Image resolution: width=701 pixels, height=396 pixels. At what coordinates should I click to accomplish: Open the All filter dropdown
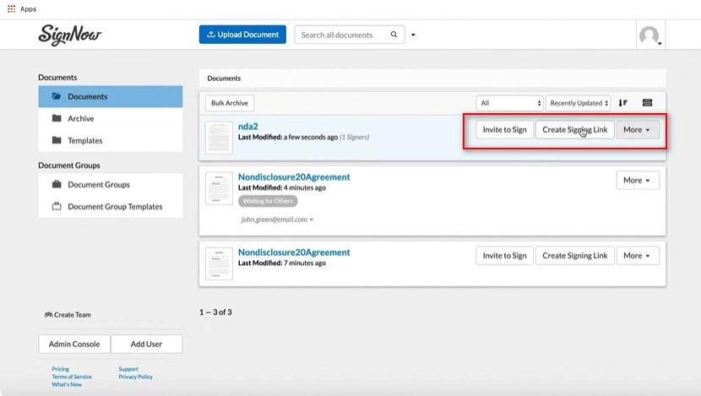pos(509,103)
